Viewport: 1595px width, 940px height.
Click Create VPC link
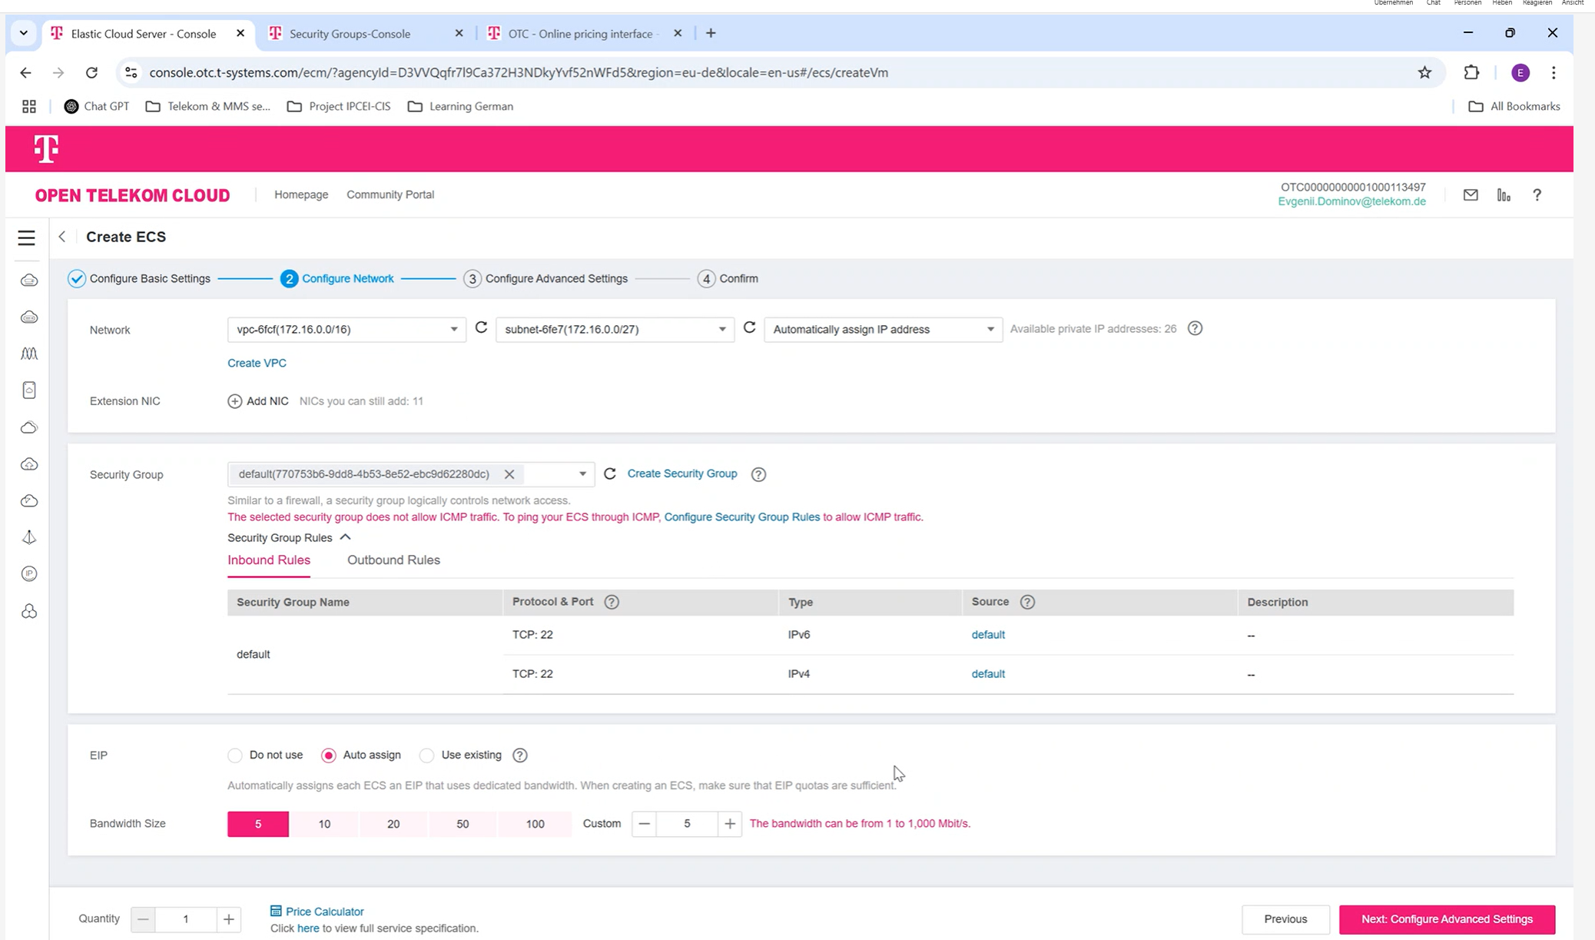tap(257, 363)
